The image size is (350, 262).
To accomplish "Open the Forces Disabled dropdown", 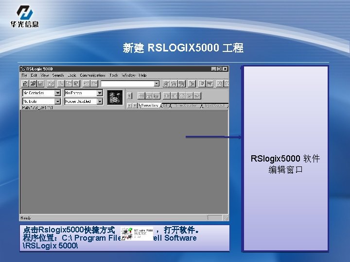I will (x=100, y=101).
